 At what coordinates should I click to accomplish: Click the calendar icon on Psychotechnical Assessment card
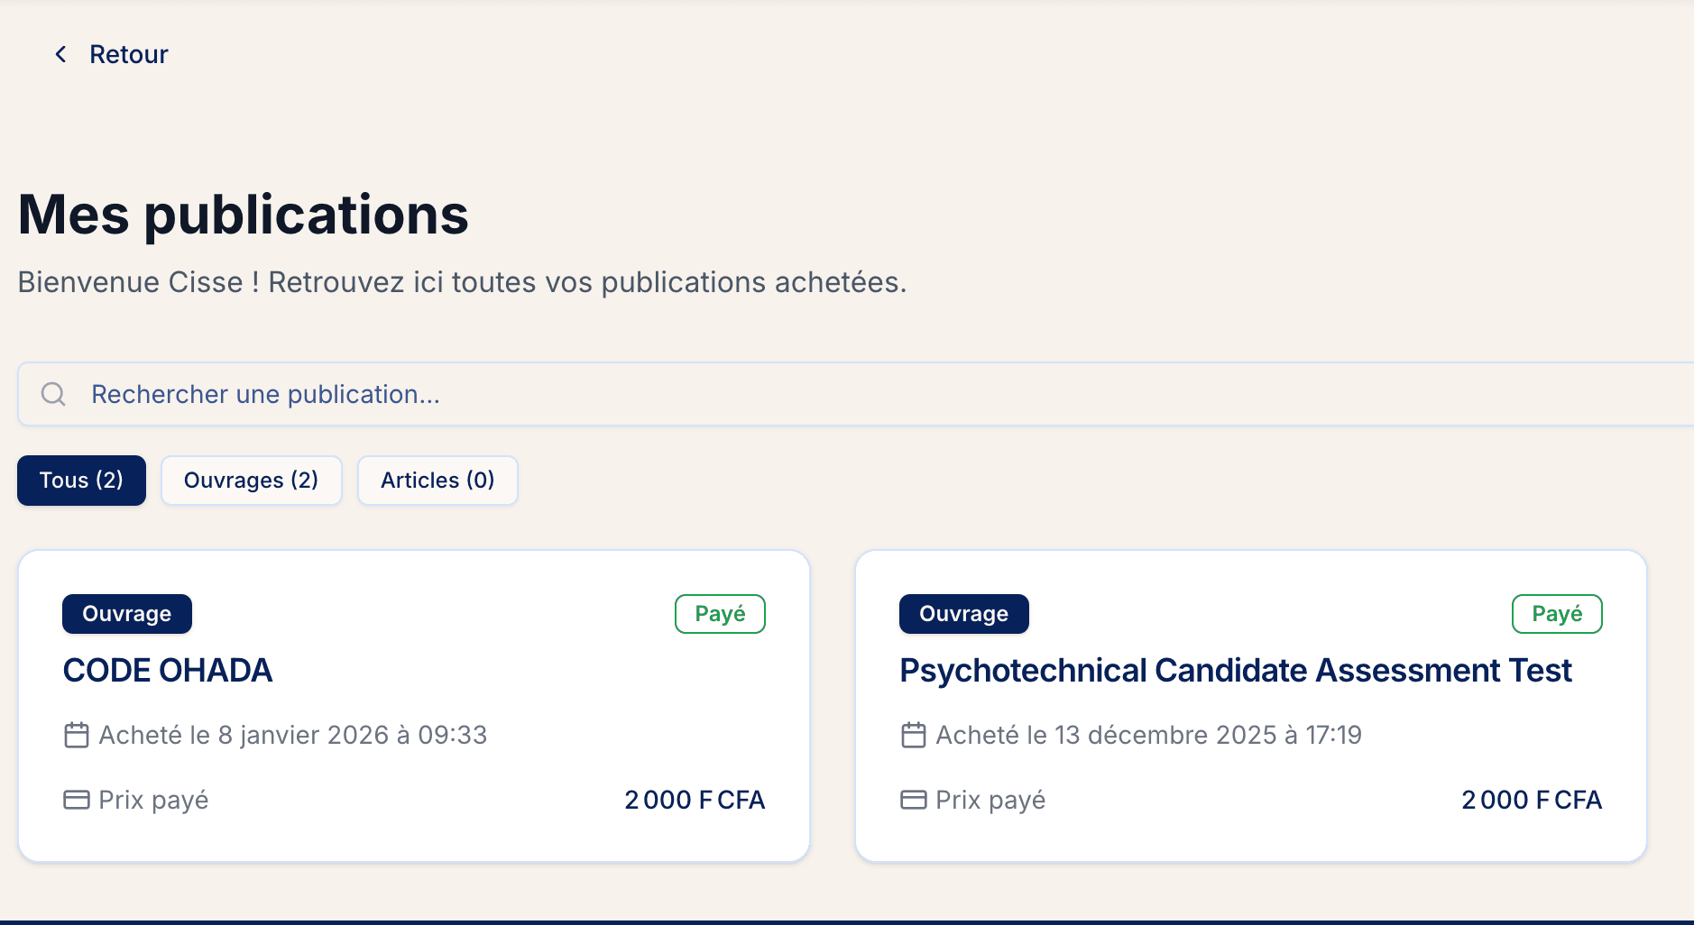coord(914,735)
